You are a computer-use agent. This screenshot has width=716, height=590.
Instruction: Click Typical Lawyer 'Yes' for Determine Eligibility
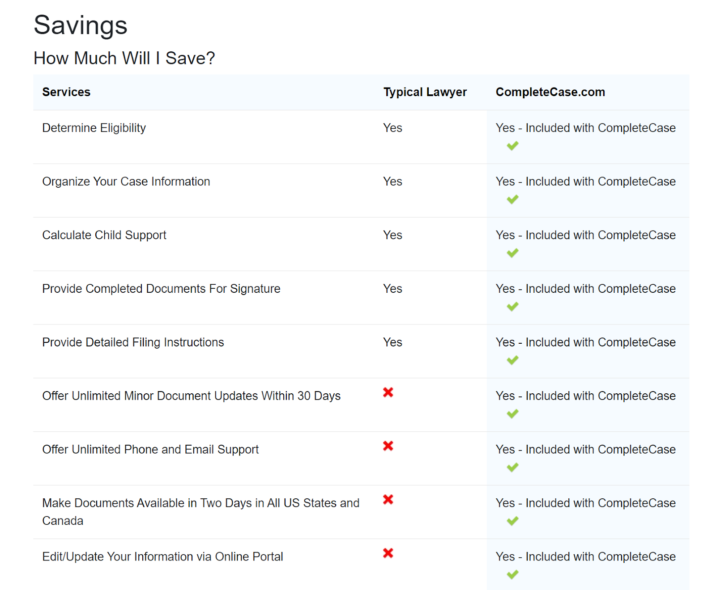pos(392,128)
